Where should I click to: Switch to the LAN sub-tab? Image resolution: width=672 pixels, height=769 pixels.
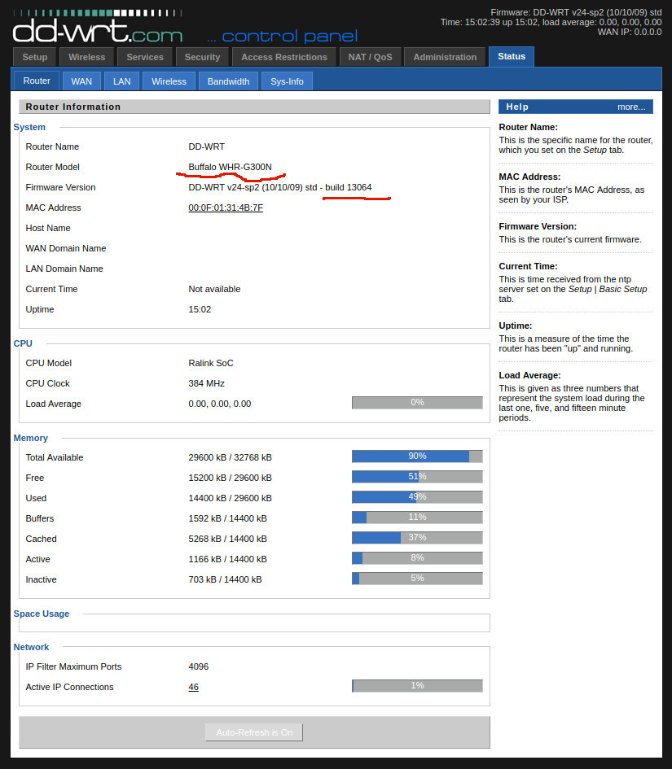pyautogui.click(x=121, y=81)
